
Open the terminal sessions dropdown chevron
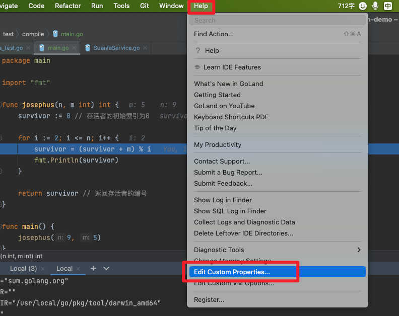(106, 269)
